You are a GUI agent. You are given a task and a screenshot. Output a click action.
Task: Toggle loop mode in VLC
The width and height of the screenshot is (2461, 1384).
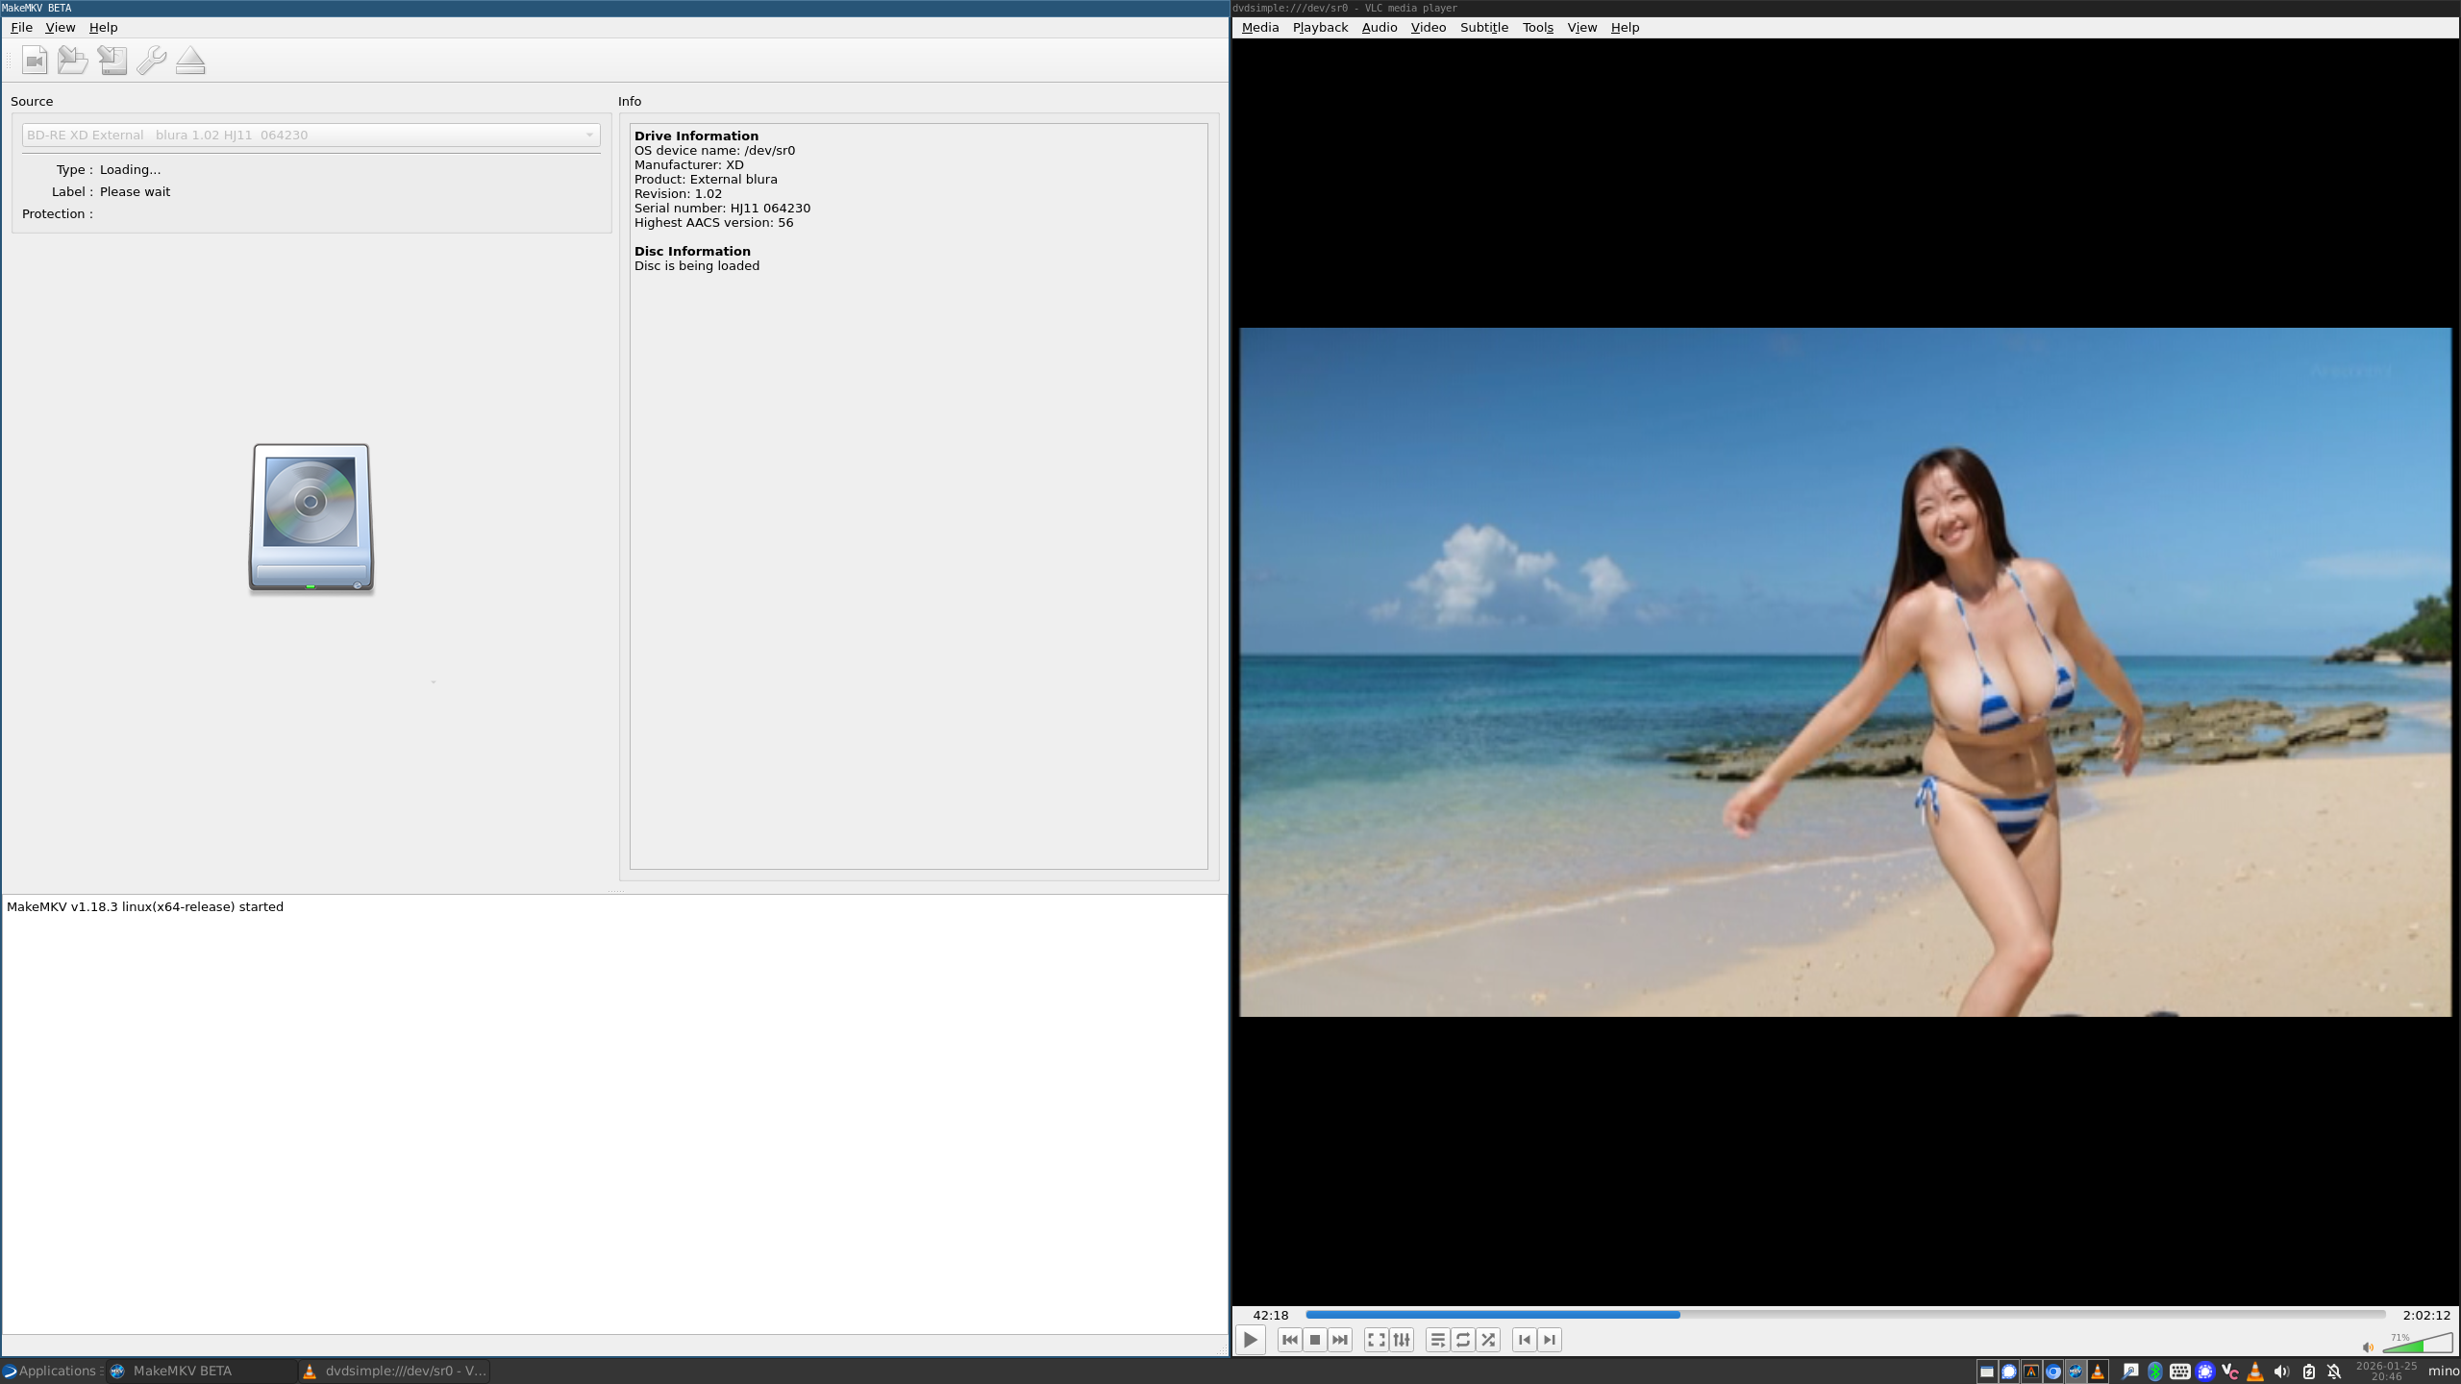tap(1463, 1340)
